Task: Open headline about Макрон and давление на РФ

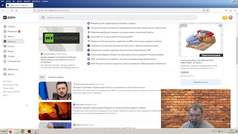Action: tap(126, 41)
